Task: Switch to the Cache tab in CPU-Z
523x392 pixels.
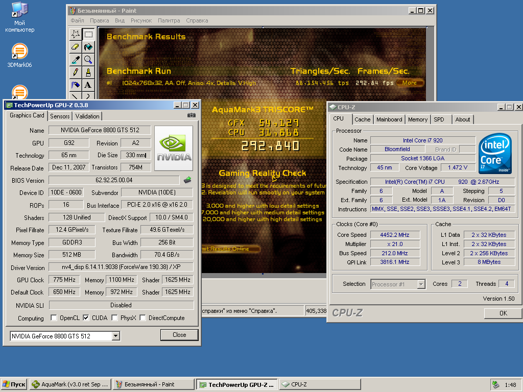Action: click(362, 119)
